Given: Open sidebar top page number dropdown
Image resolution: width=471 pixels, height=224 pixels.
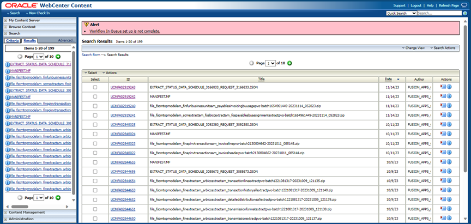Looking at the screenshot, I should 39,57.
